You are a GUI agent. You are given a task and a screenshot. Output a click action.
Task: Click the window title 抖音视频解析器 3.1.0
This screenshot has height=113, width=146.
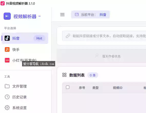pos(21,4)
